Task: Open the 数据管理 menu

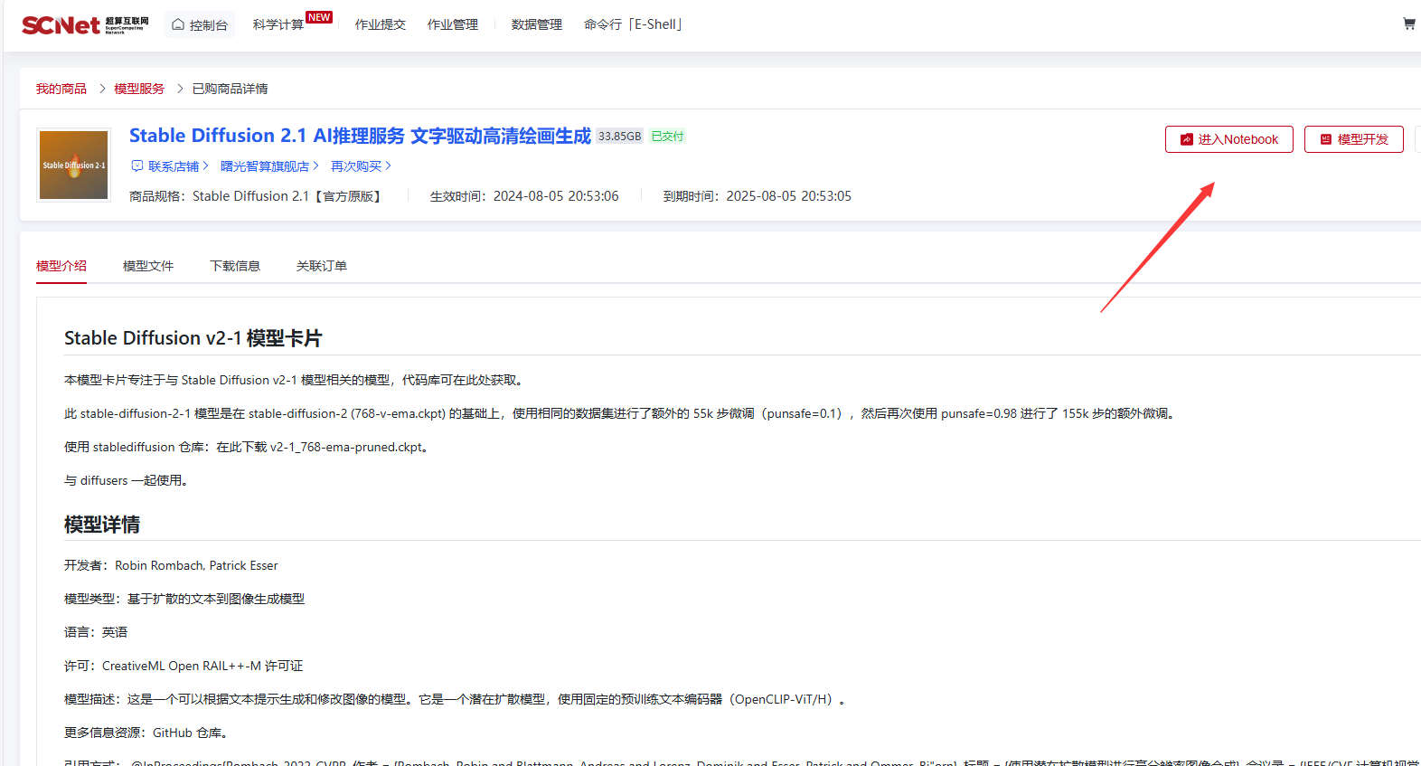Action: coord(537,24)
